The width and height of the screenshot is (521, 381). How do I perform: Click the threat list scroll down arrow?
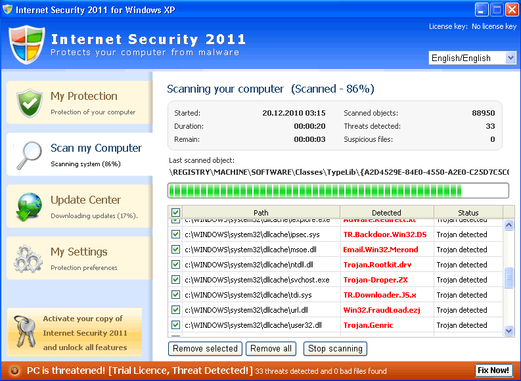point(509,331)
